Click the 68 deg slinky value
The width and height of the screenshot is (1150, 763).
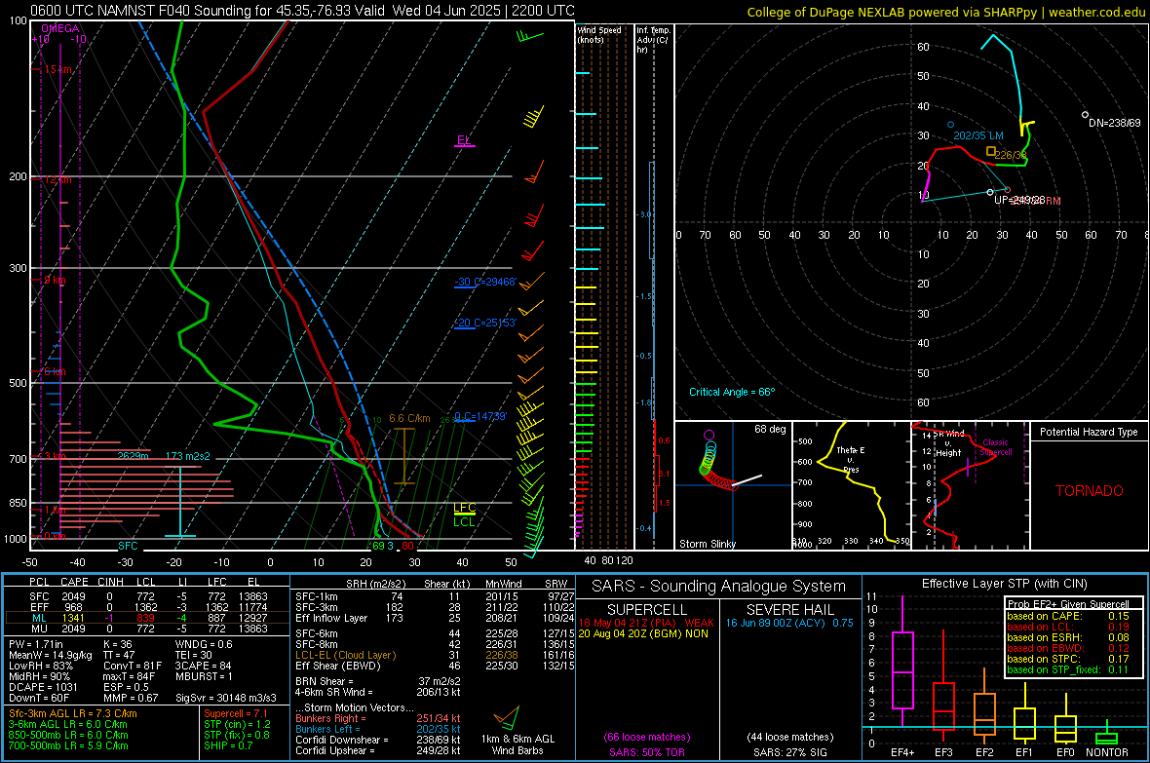[770, 429]
